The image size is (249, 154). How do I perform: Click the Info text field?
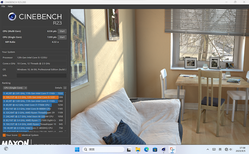point(41,75)
